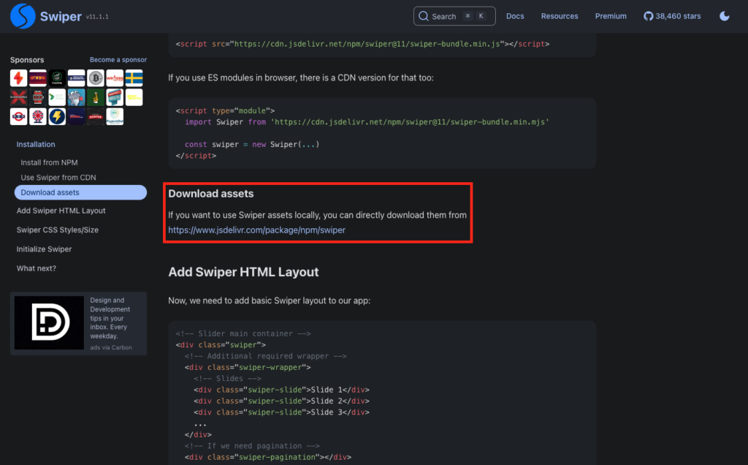Click the Slide 1 code line
The width and height of the screenshot is (748, 465).
pyautogui.click(x=281, y=390)
